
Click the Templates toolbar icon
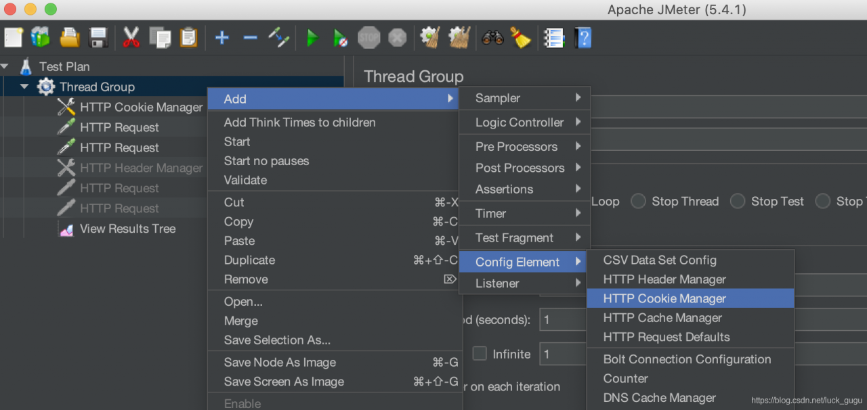(x=41, y=37)
